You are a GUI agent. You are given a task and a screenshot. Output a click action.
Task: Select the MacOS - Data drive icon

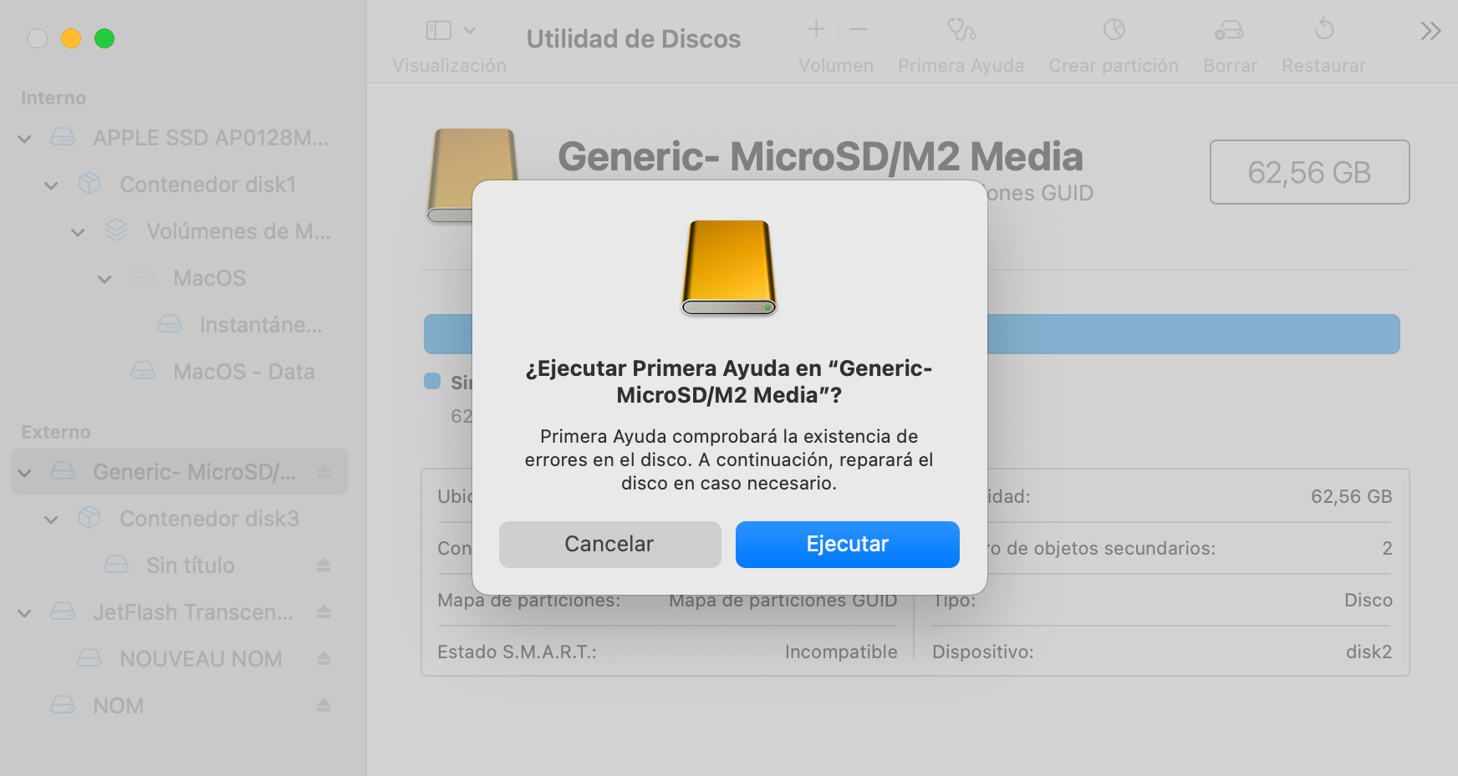pos(143,371)
